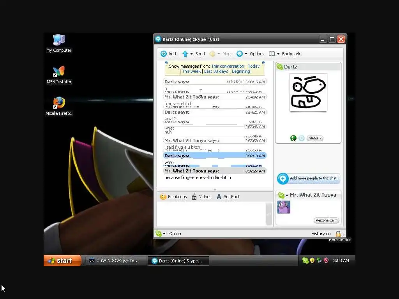Open the Options dropdown arrow
The width and height of the screenshot is (399, 299).
(x=246, y=54)
